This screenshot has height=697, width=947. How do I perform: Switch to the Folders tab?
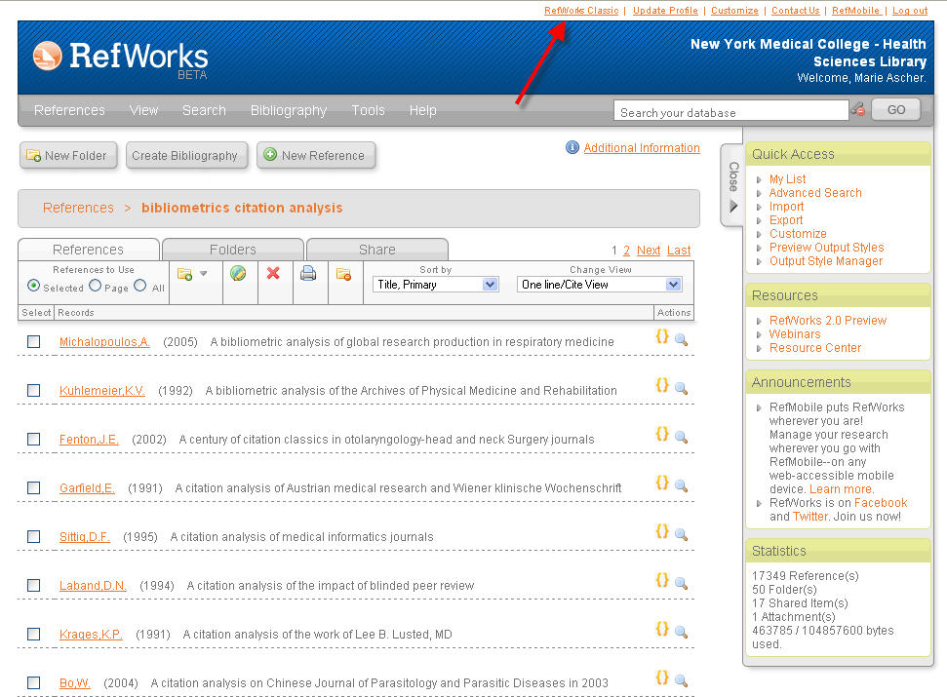(x=233, y=250)
